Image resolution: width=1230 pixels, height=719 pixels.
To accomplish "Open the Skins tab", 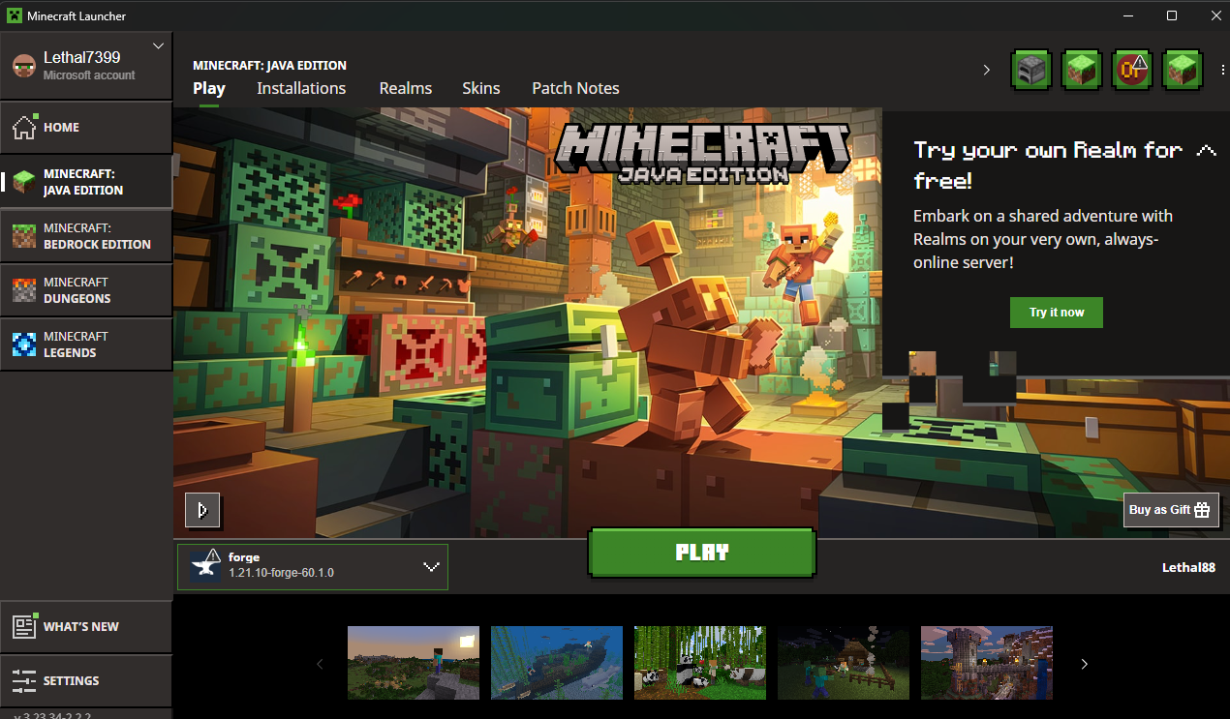I will 481,88.
